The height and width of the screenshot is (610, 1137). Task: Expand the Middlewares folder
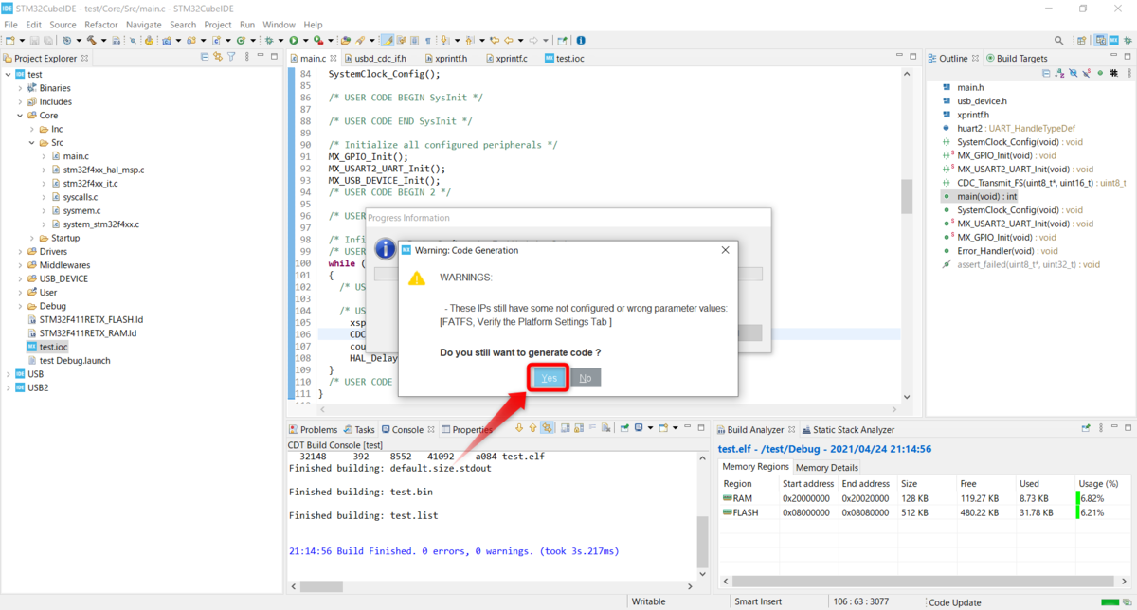[x=20, y=265]
